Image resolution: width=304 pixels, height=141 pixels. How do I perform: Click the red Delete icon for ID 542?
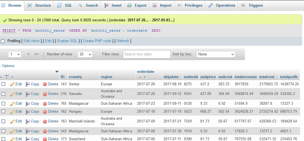click(45, 131)
